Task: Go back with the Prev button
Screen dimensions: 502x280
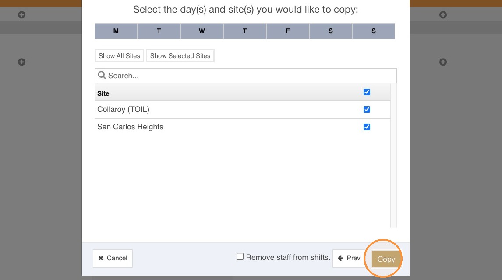Action: point(349,258)
